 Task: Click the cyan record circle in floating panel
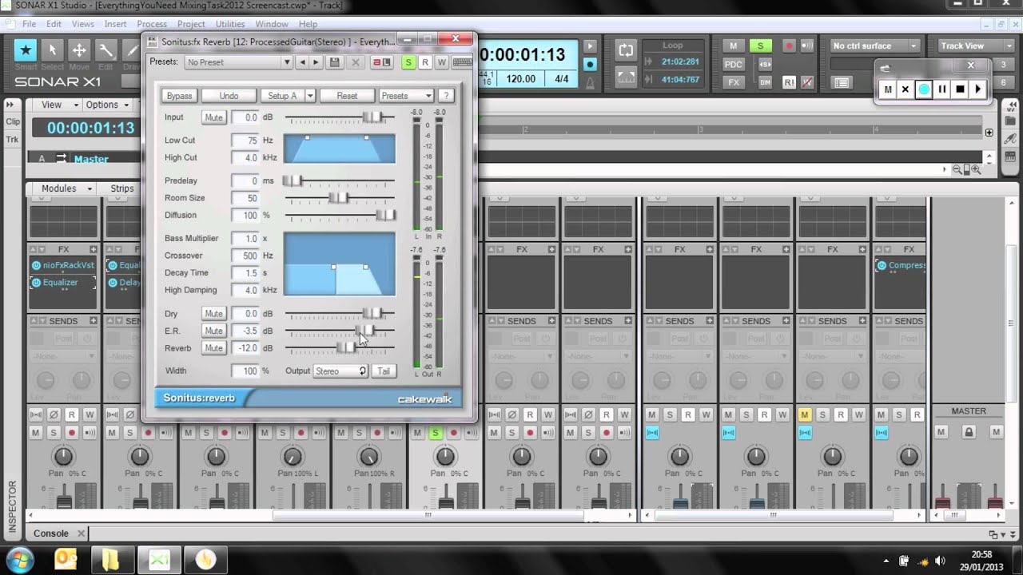(x=924, y=89)
